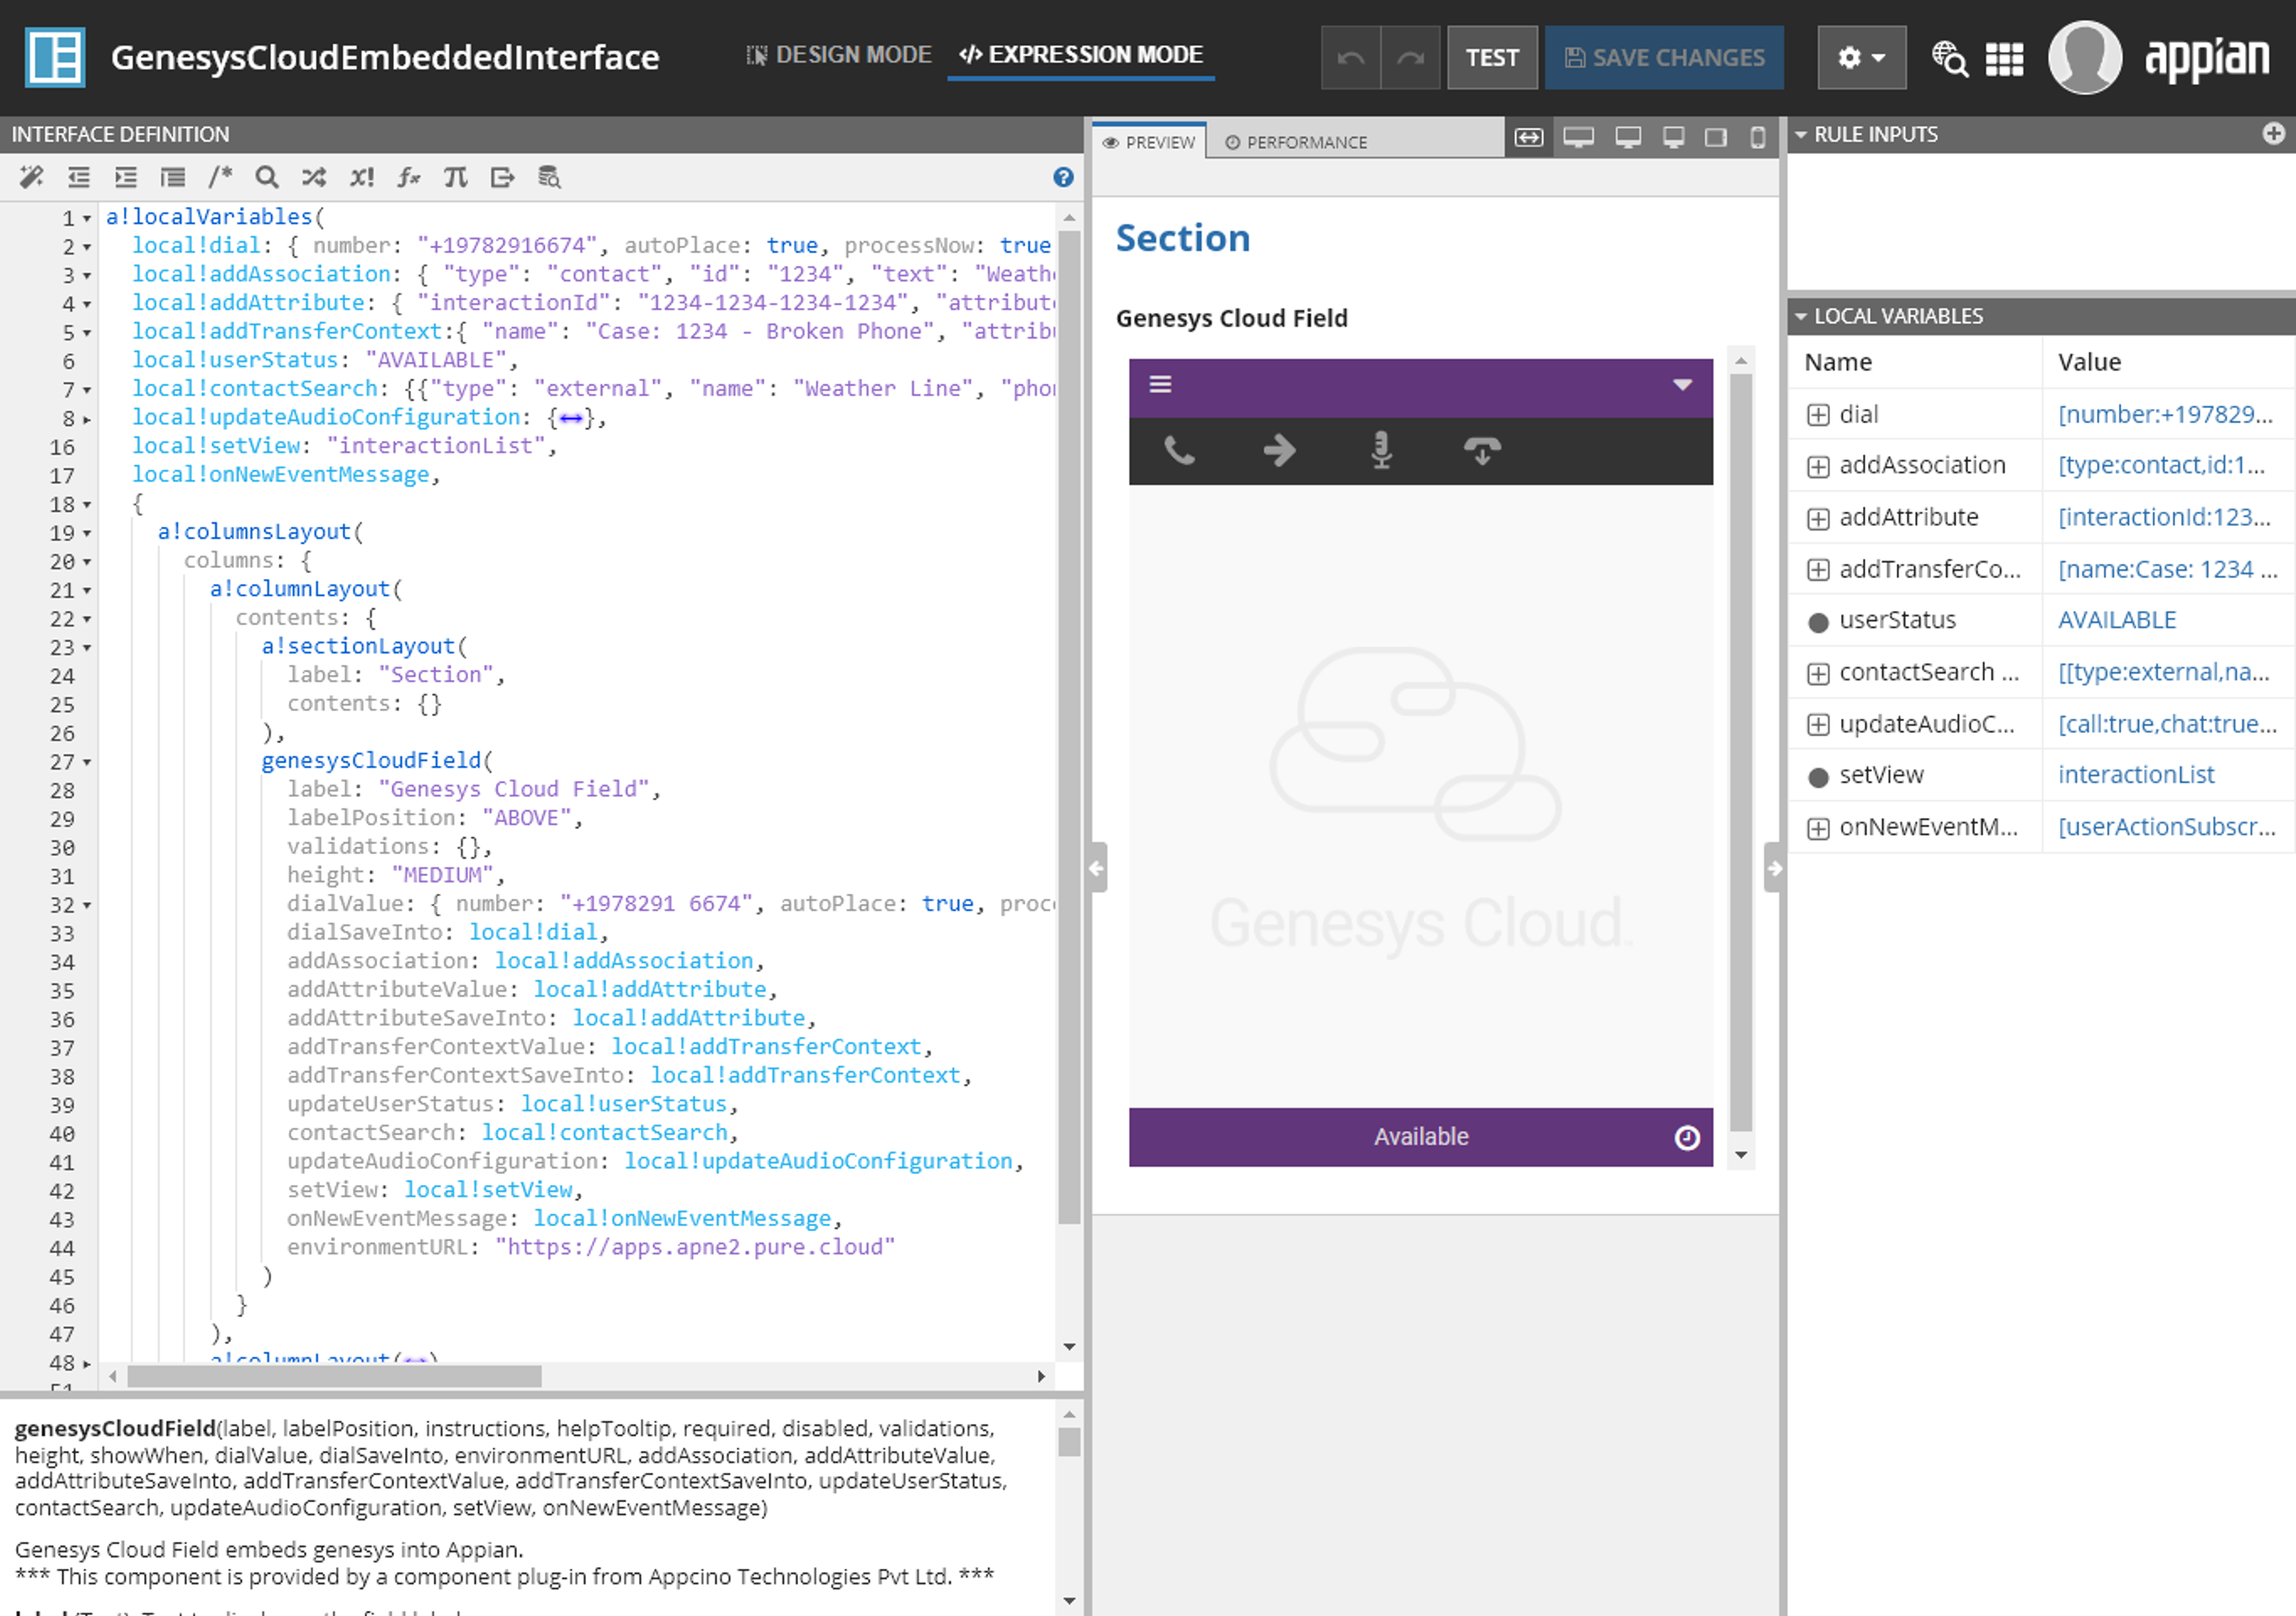Click the documentation pane scrollbar

(x=1069, y=1442)
